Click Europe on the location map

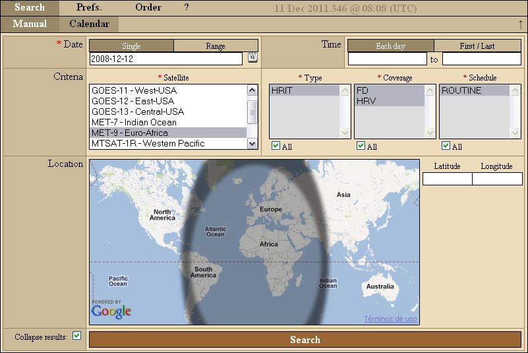click(271, 209)
